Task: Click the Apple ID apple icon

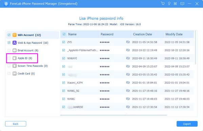Action: pos(15,58)
